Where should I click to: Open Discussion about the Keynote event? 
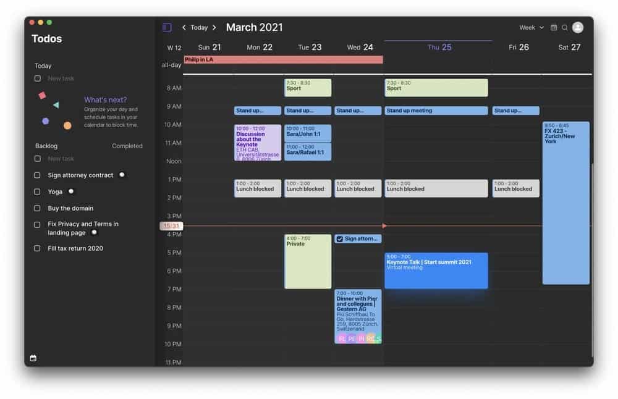click(257, 143)
